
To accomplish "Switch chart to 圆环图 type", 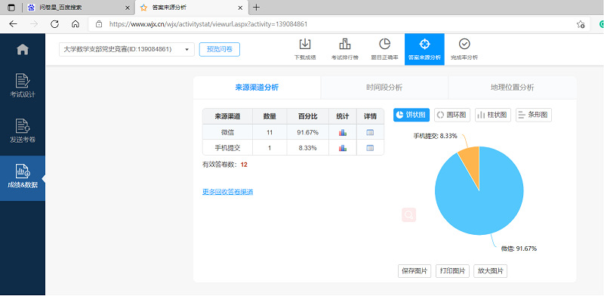I will point(452,115).
